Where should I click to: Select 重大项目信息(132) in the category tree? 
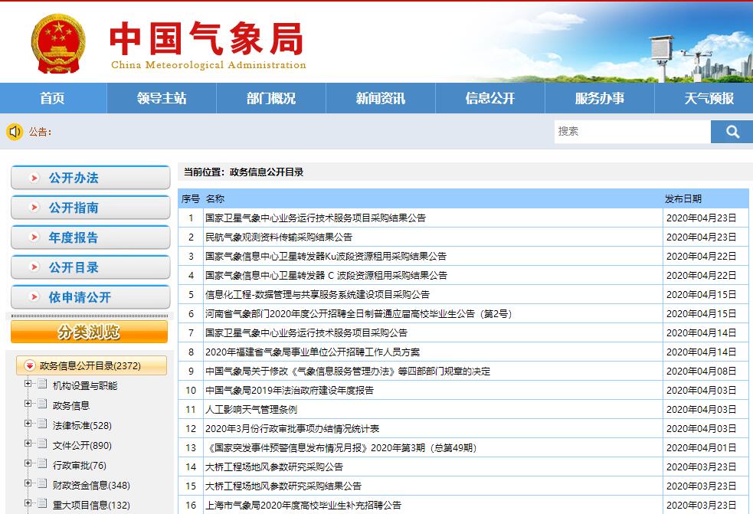91,506
